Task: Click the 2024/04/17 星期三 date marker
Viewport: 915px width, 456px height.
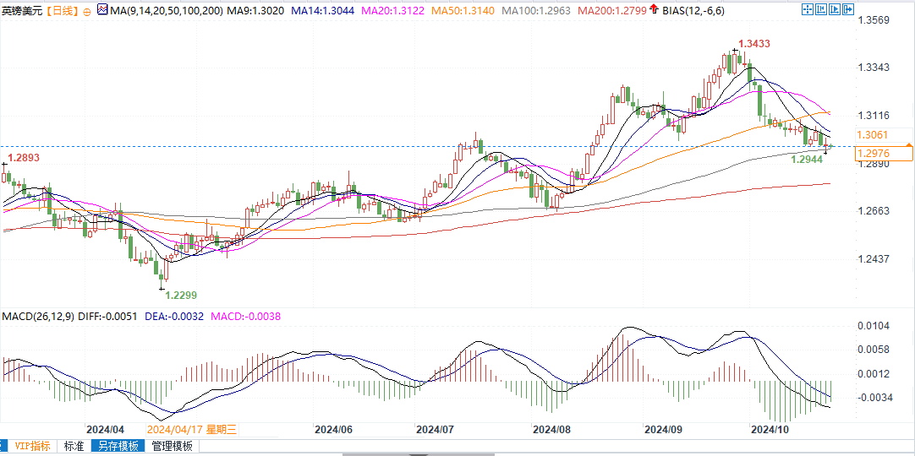Action: click(191, 430)
